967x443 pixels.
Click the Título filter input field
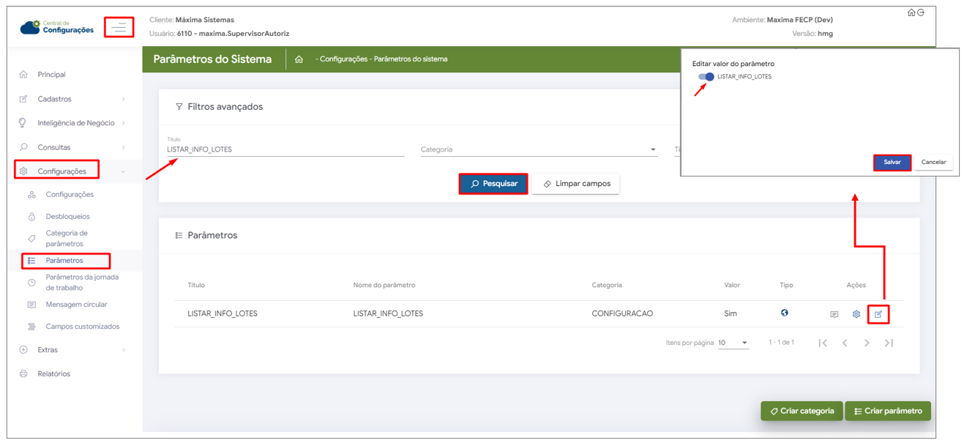coord(285,149)
